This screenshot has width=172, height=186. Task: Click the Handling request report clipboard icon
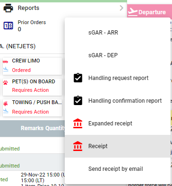coord(78,78)
